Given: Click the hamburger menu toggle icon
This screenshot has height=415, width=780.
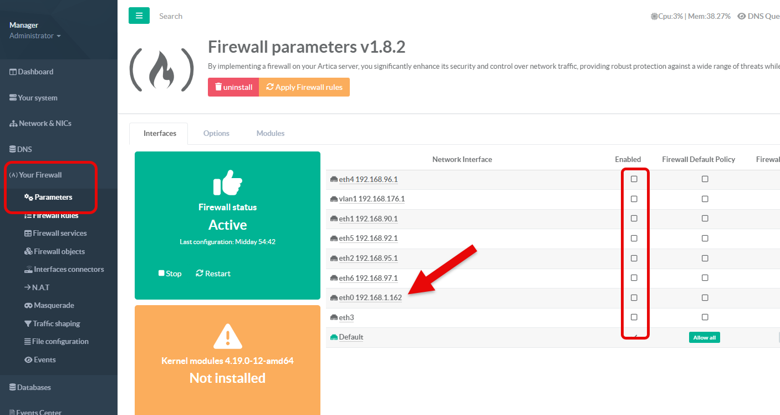Looking at the screenshot, I should pyautogui.click(x=139, y=16).
